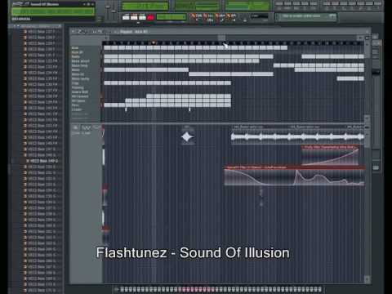Select the Kick track name in playlist
The height and width of the screenshot is (294, 392).
[x=75, y=48]
